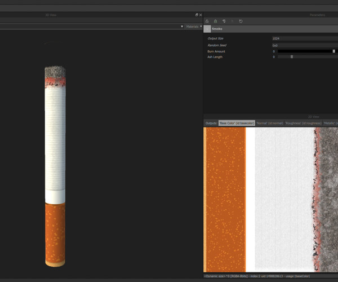The image size is (338, 282).
Task: Switch to the Metallic output tab
Action: click(x=331, y=123)
